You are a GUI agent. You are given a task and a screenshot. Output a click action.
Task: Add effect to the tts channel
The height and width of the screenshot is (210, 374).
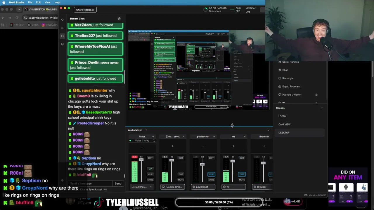[233, 146]
